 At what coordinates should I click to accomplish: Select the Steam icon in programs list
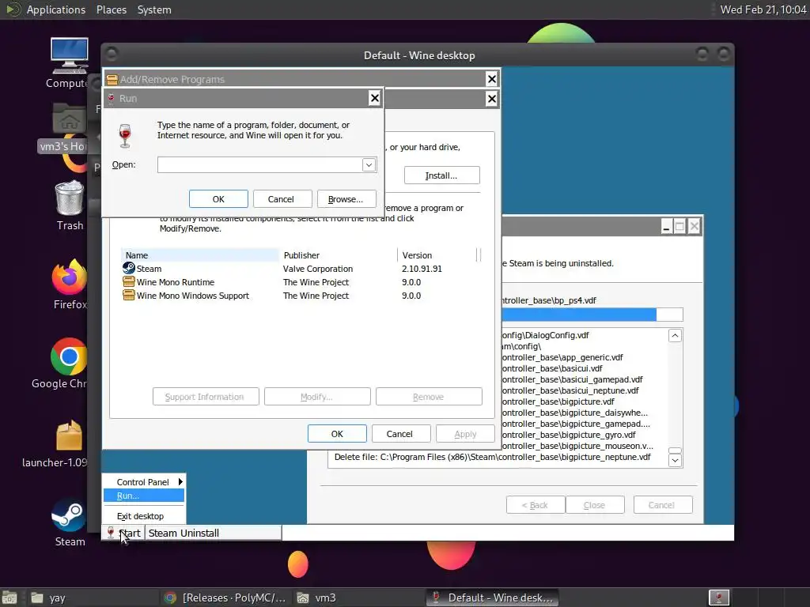pos(129,269)
